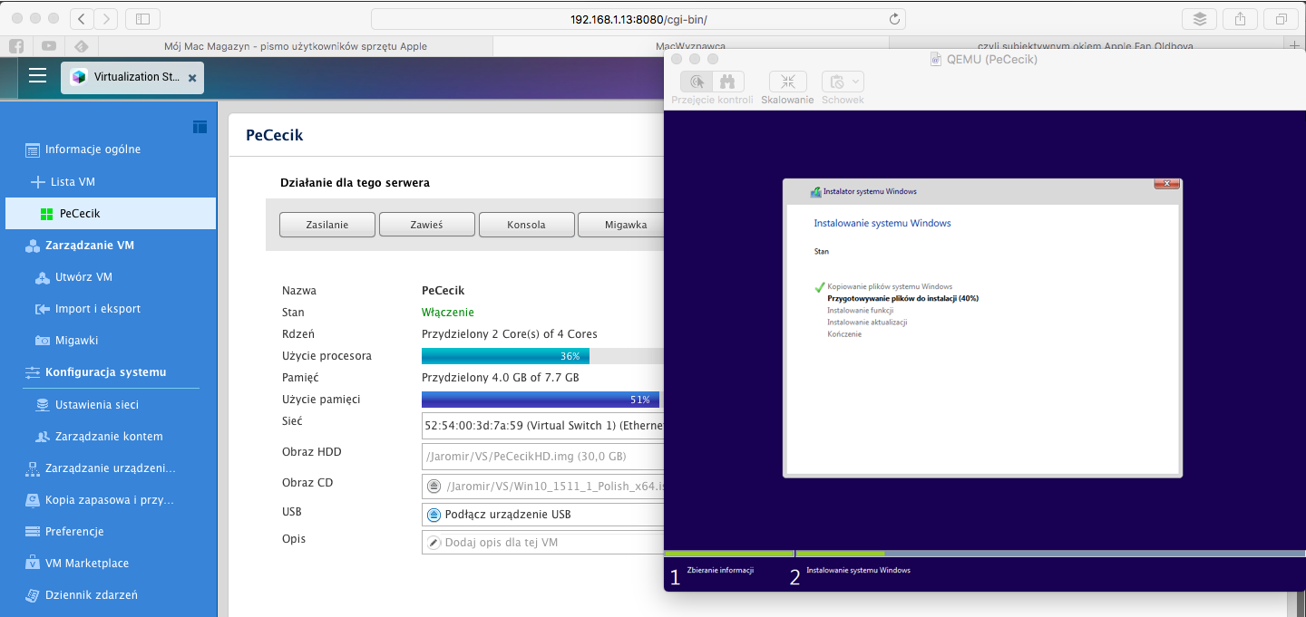Viewport: 1306px width, 617px height.
Task: Click the Ustawienia sieci icon
Action: (42, 405)
